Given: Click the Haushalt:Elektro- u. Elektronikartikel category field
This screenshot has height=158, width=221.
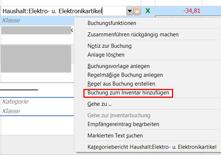Looking at the screenshot, I should pyautogui.click(x=63, y=11).
